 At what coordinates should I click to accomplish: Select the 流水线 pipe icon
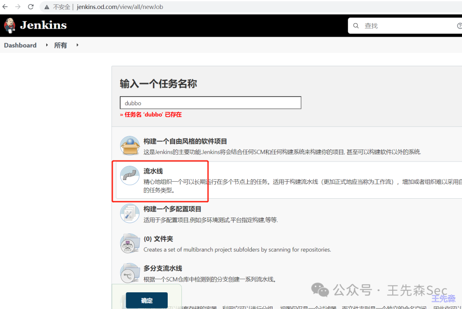click(130, 175)
